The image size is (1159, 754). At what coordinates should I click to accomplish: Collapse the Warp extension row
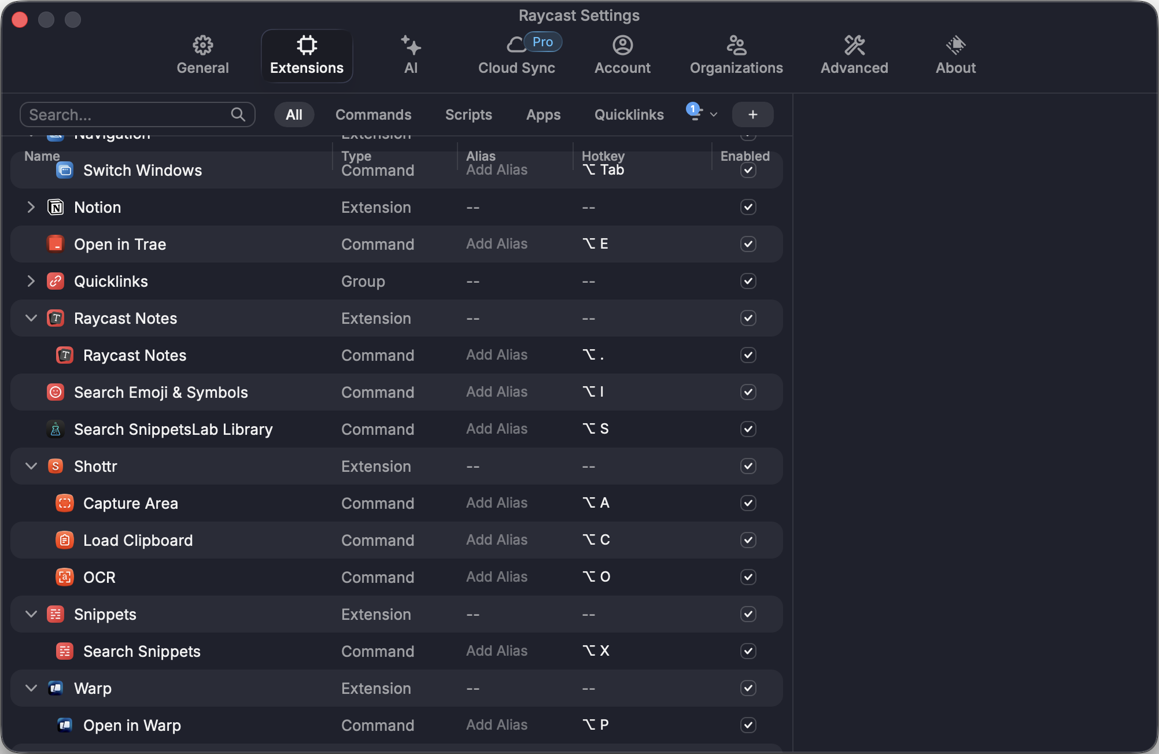[x=31, y=688]
